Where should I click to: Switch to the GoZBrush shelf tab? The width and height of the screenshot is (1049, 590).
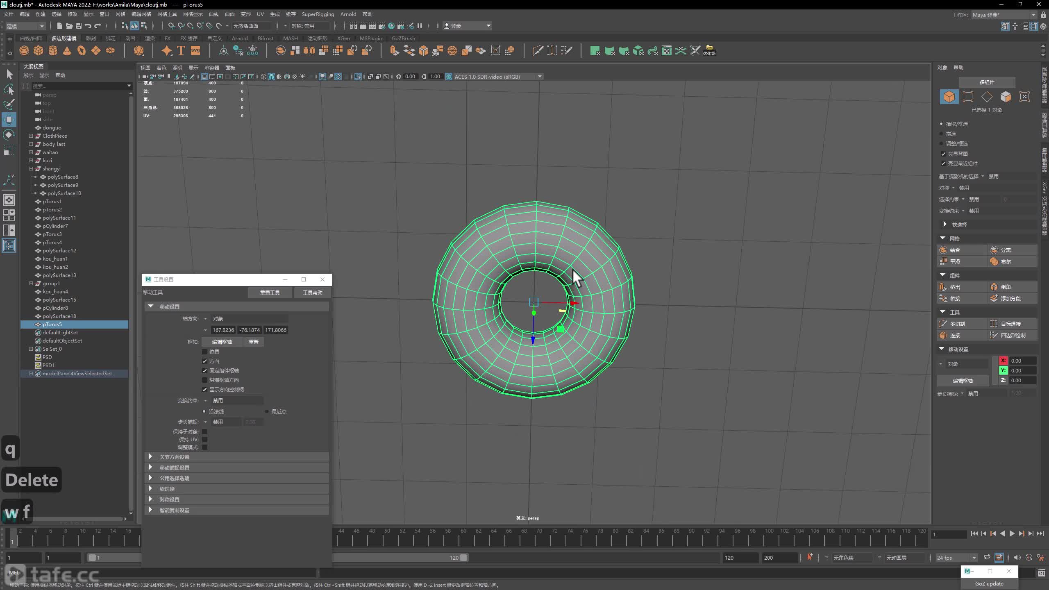403,38
